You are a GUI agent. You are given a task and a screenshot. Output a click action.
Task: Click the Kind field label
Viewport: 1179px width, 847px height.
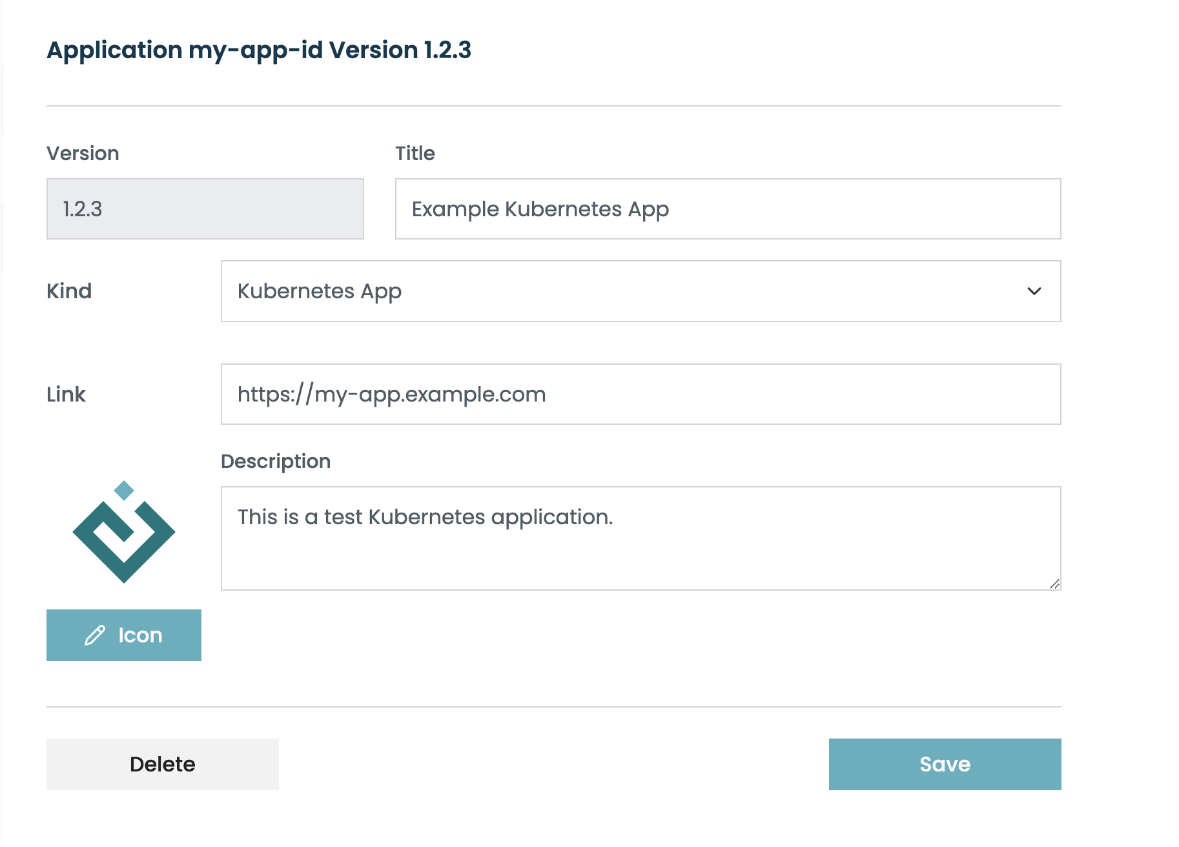[x=69, y=291]
